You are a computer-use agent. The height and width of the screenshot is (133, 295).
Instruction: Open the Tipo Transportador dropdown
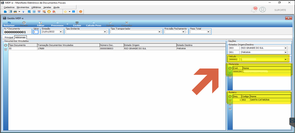point(160,32)
